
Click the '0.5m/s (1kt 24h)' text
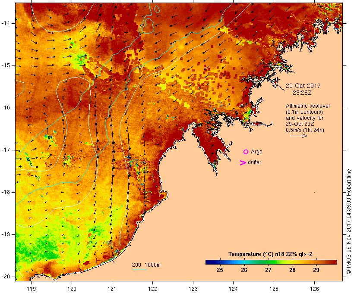click(305, 130)
